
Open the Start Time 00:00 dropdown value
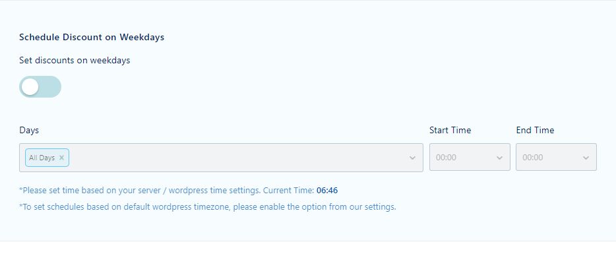tap(446, 158)
